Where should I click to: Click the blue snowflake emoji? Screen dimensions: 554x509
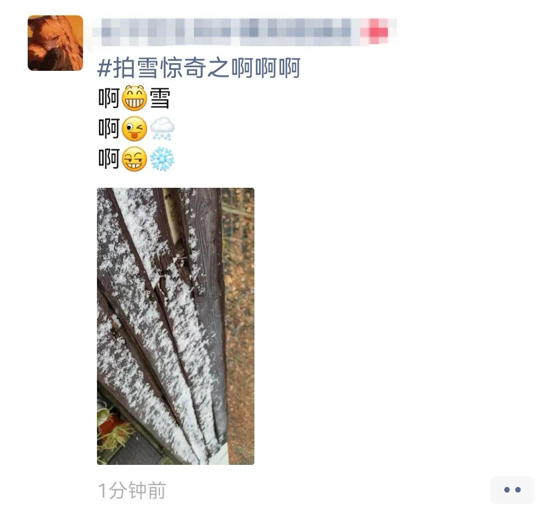click(x=162, y=159)
